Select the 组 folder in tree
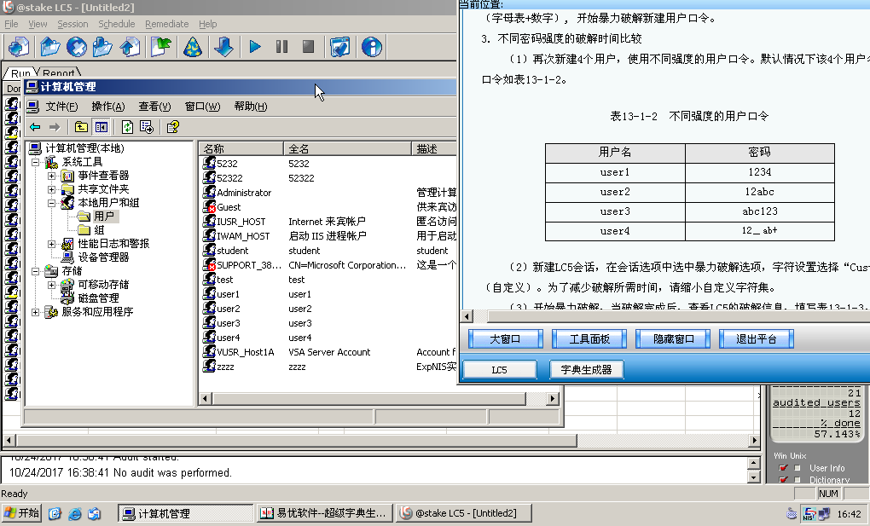The width and height of the screenshot is (870, 526). [x=99, y=229]
